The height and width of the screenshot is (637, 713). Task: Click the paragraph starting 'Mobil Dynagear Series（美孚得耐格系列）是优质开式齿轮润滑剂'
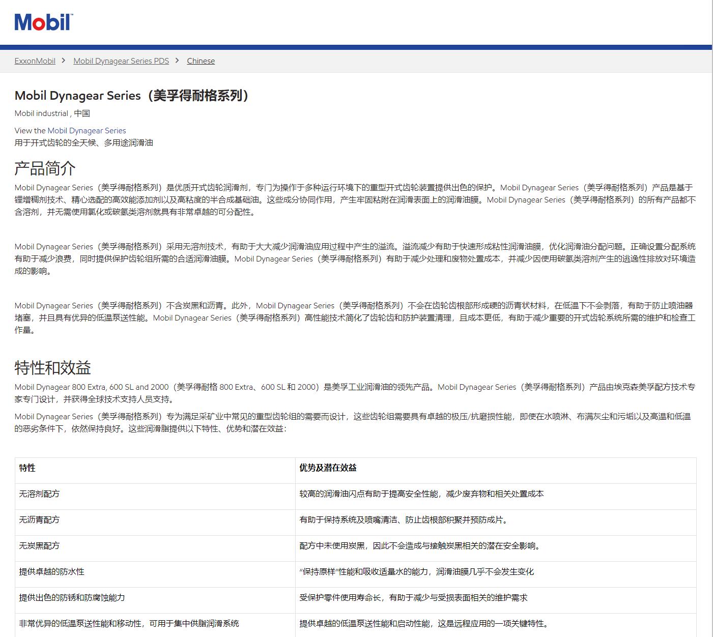click(x=355, y=199)
